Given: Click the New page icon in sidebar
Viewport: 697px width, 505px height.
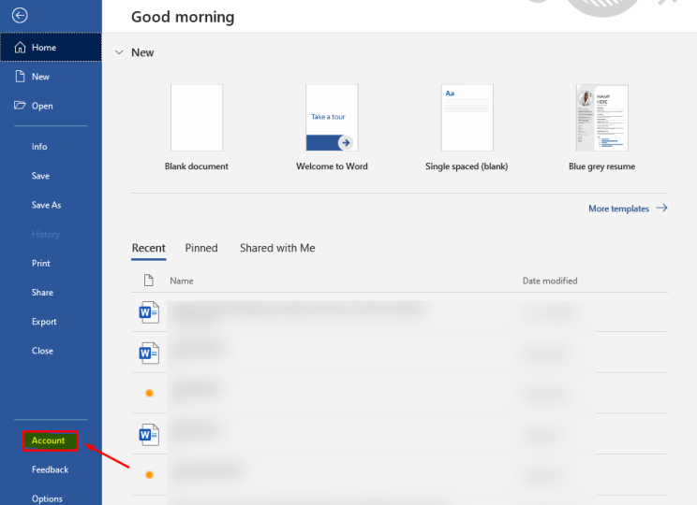Looking at the screenshot, I should coord(20,77).
